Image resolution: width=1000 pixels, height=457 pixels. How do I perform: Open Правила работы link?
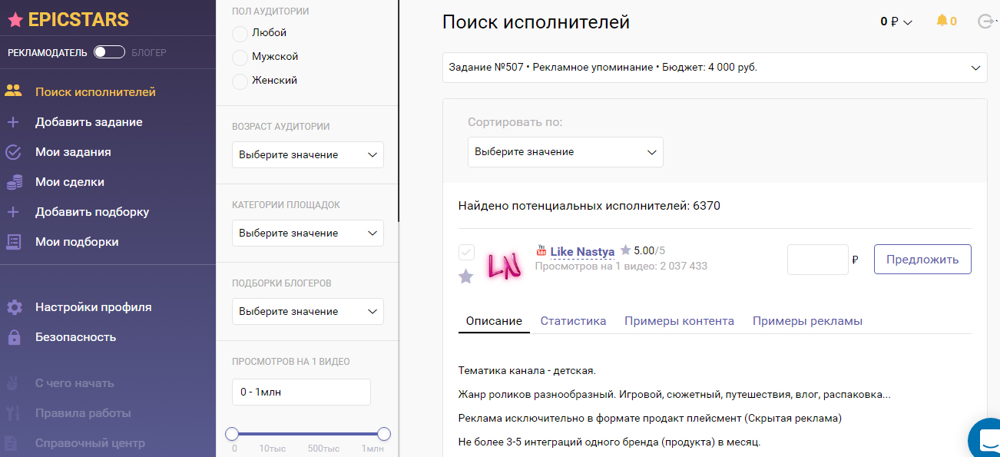(83, 413)
